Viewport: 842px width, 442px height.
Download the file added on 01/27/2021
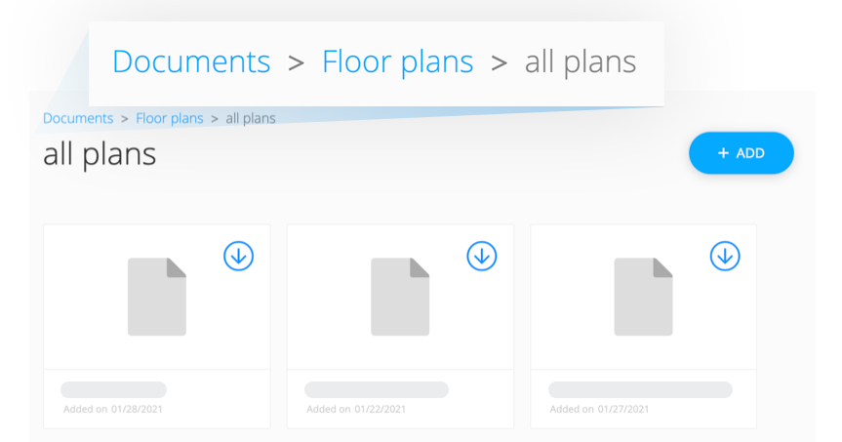725,257
